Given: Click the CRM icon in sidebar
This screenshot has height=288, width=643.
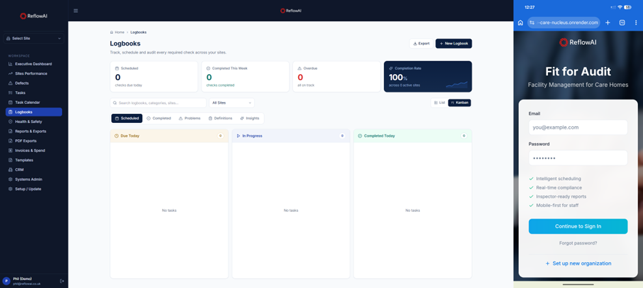Looking at the screenshot, I should 10,170.
